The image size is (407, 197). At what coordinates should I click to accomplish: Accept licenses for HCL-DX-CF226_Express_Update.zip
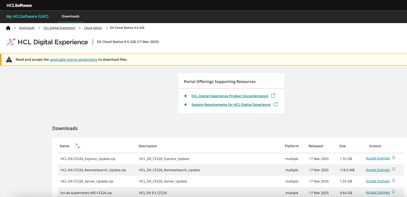tap(378, 158)
